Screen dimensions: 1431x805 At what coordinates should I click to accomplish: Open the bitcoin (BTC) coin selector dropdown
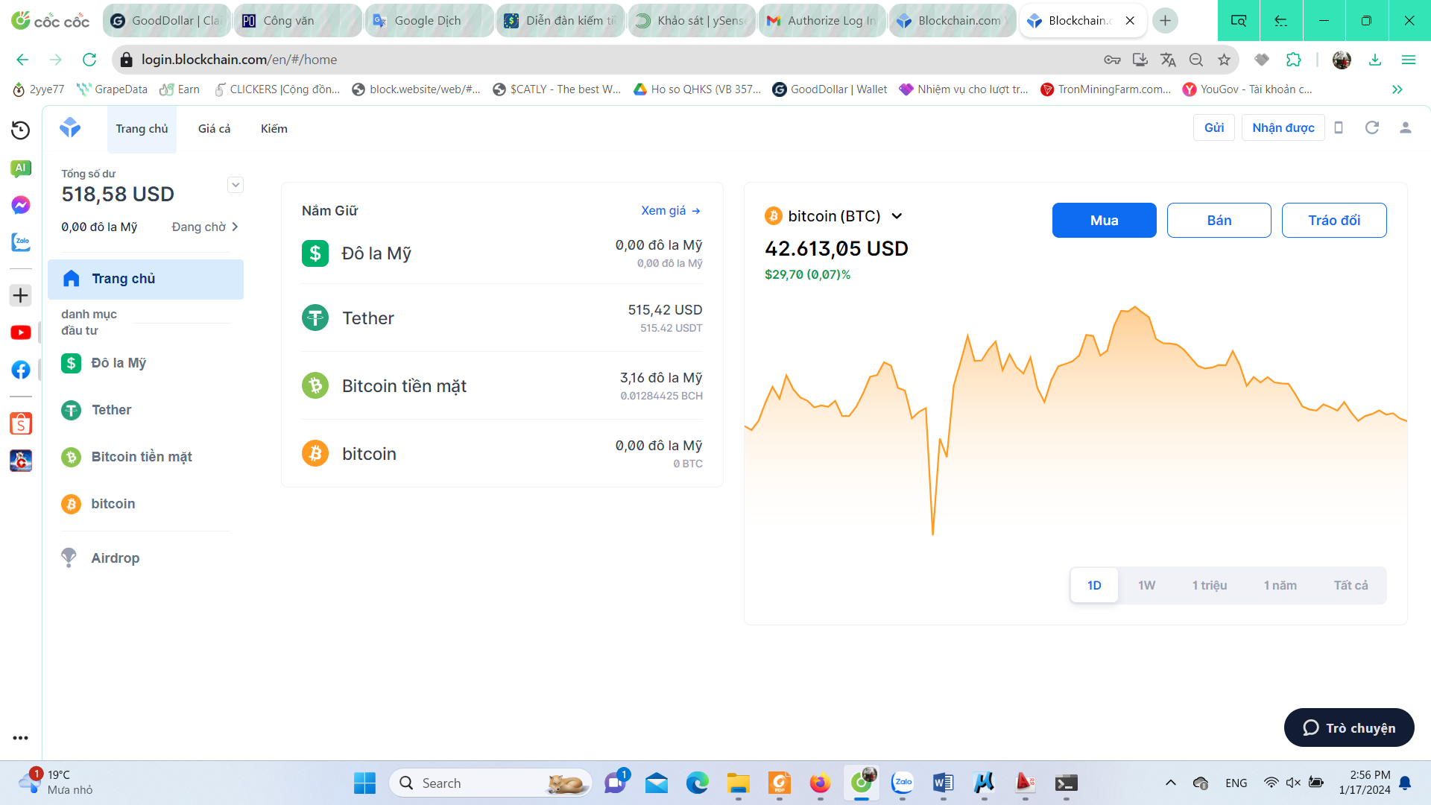tap(897, 216)
